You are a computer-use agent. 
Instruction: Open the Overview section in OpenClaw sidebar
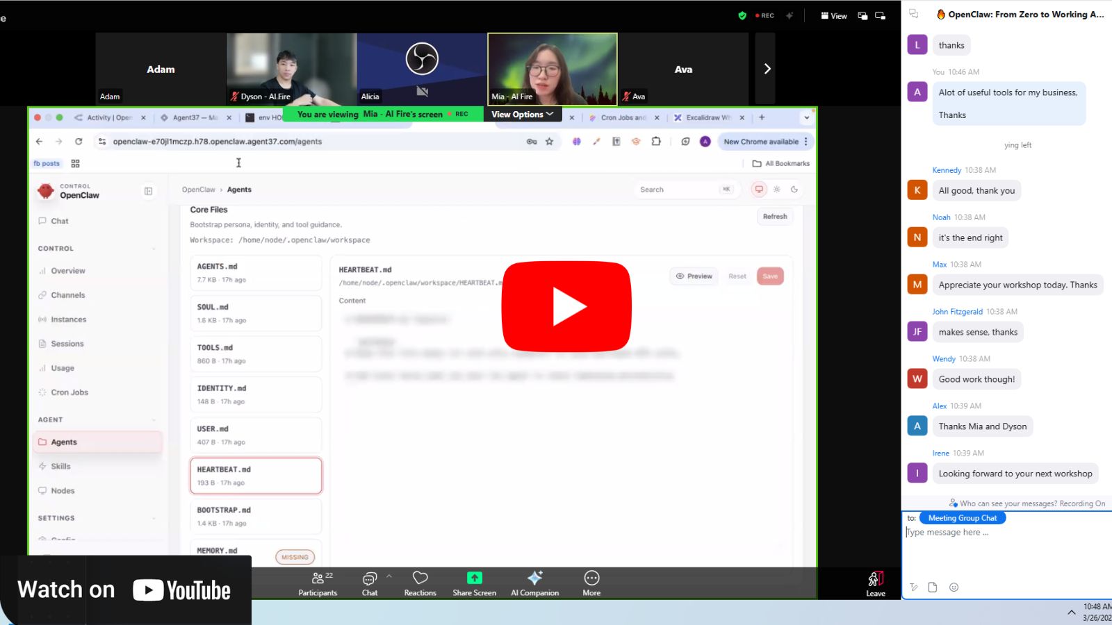point(67,270)
